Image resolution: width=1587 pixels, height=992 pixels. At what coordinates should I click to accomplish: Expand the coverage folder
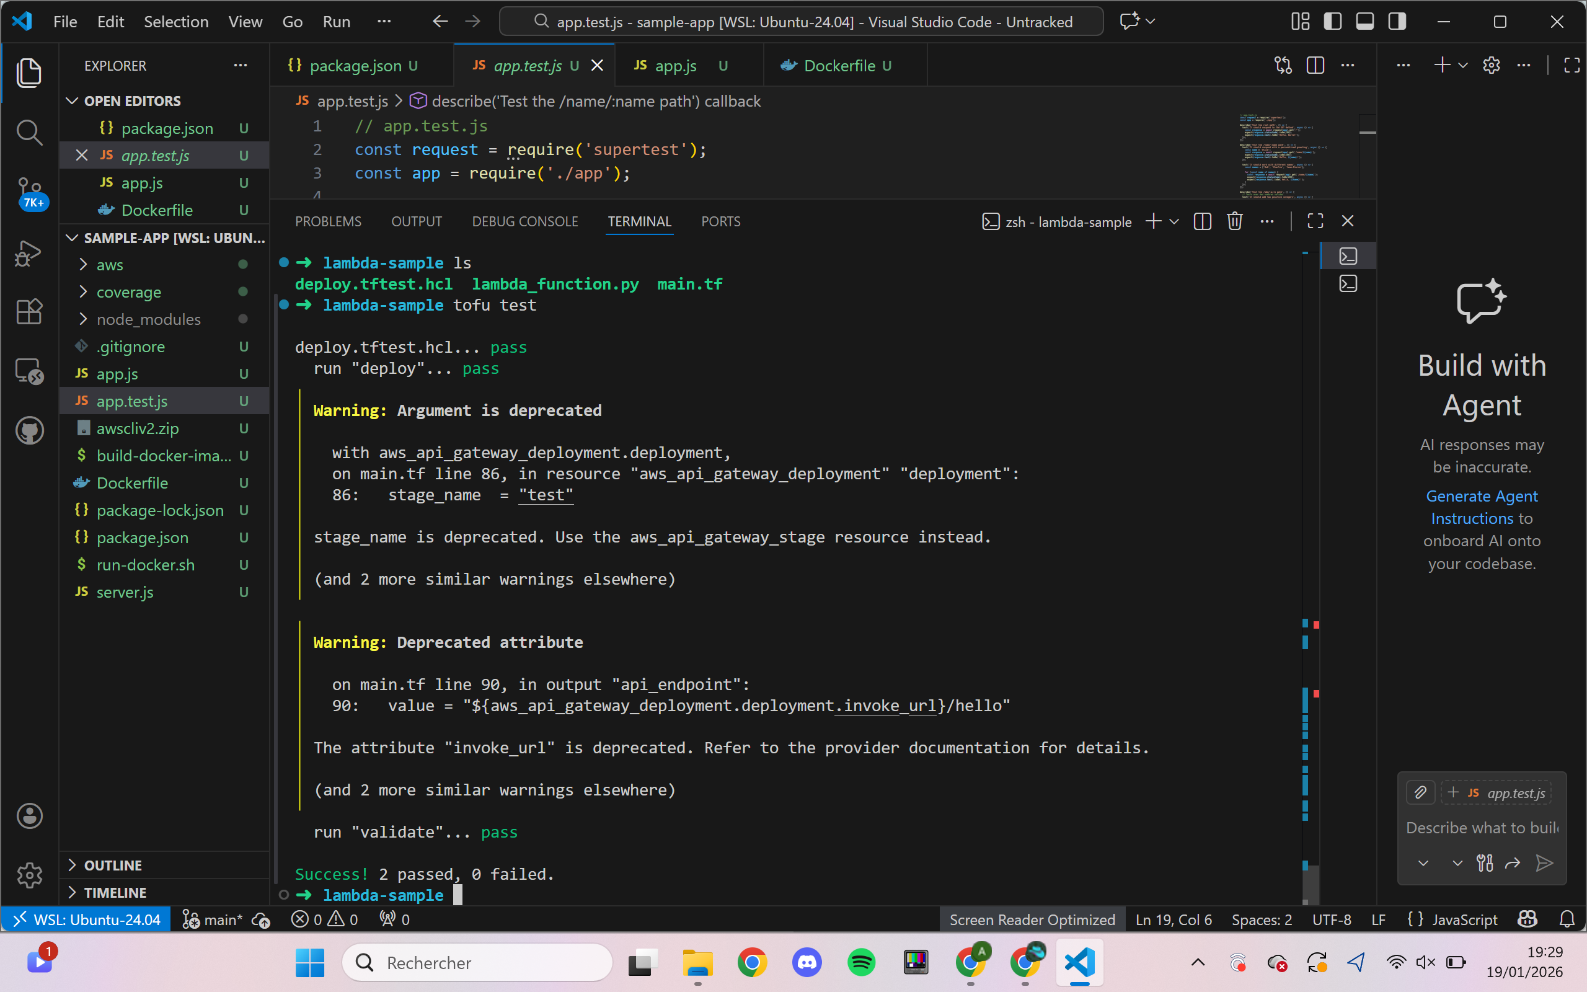[128, 292]
